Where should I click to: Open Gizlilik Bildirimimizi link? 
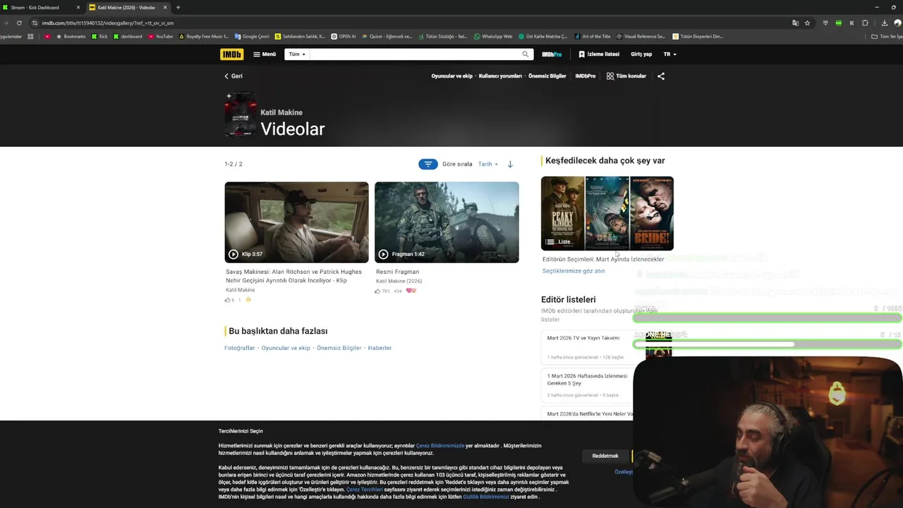(x=485, y=497)
